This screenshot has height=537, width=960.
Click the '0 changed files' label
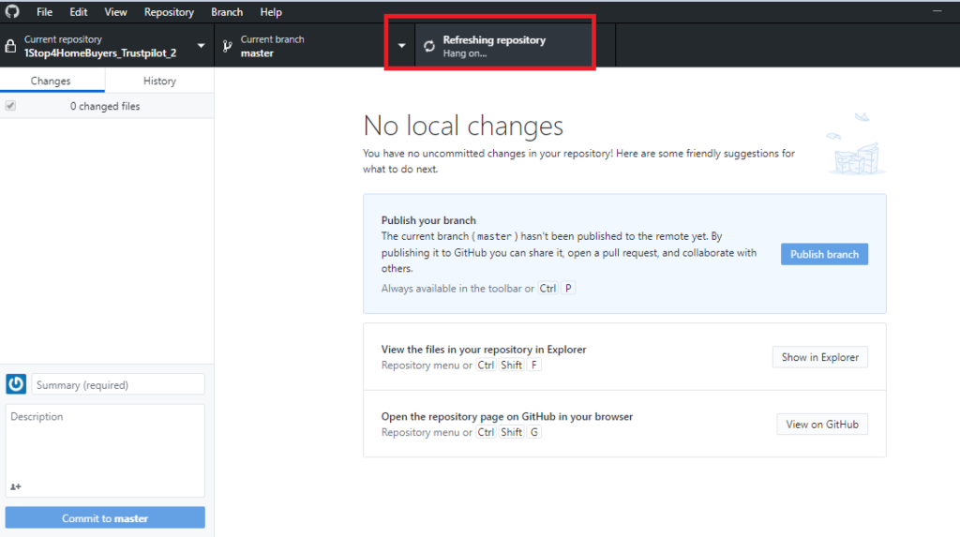tap(105, 106)
